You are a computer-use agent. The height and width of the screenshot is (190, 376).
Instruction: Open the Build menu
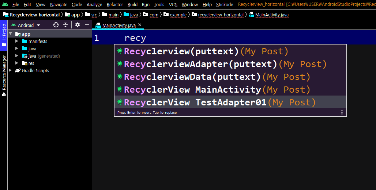[x=132, y=4]
